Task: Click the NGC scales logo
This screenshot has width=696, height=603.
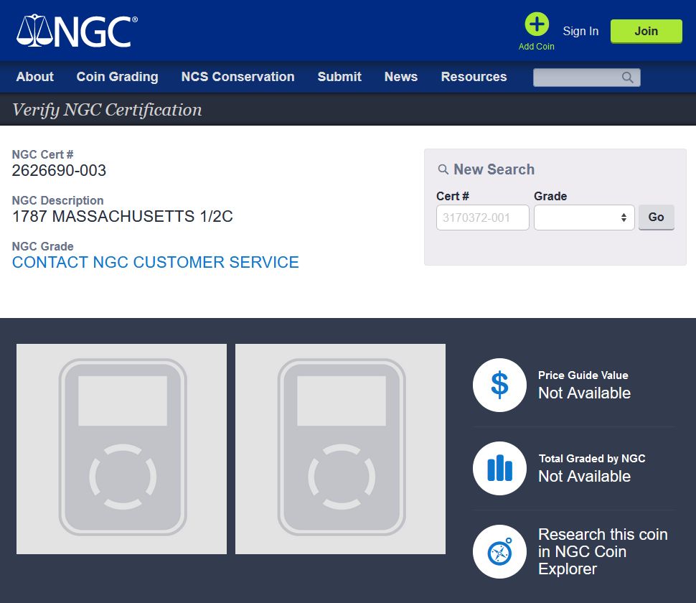Action: [x=77, y=31]
